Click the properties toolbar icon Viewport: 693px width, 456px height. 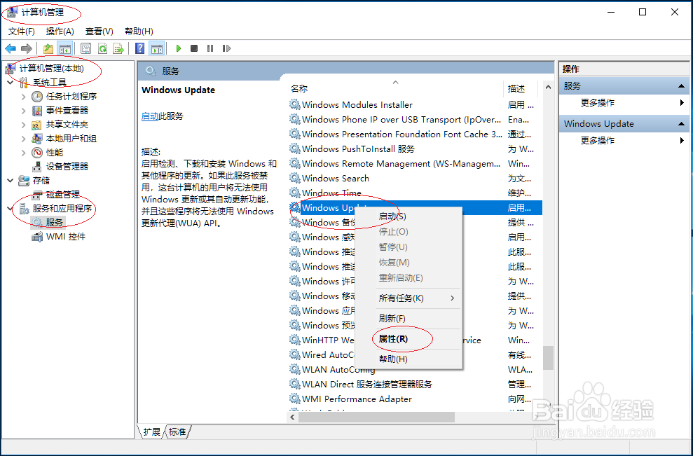(85, 48)
